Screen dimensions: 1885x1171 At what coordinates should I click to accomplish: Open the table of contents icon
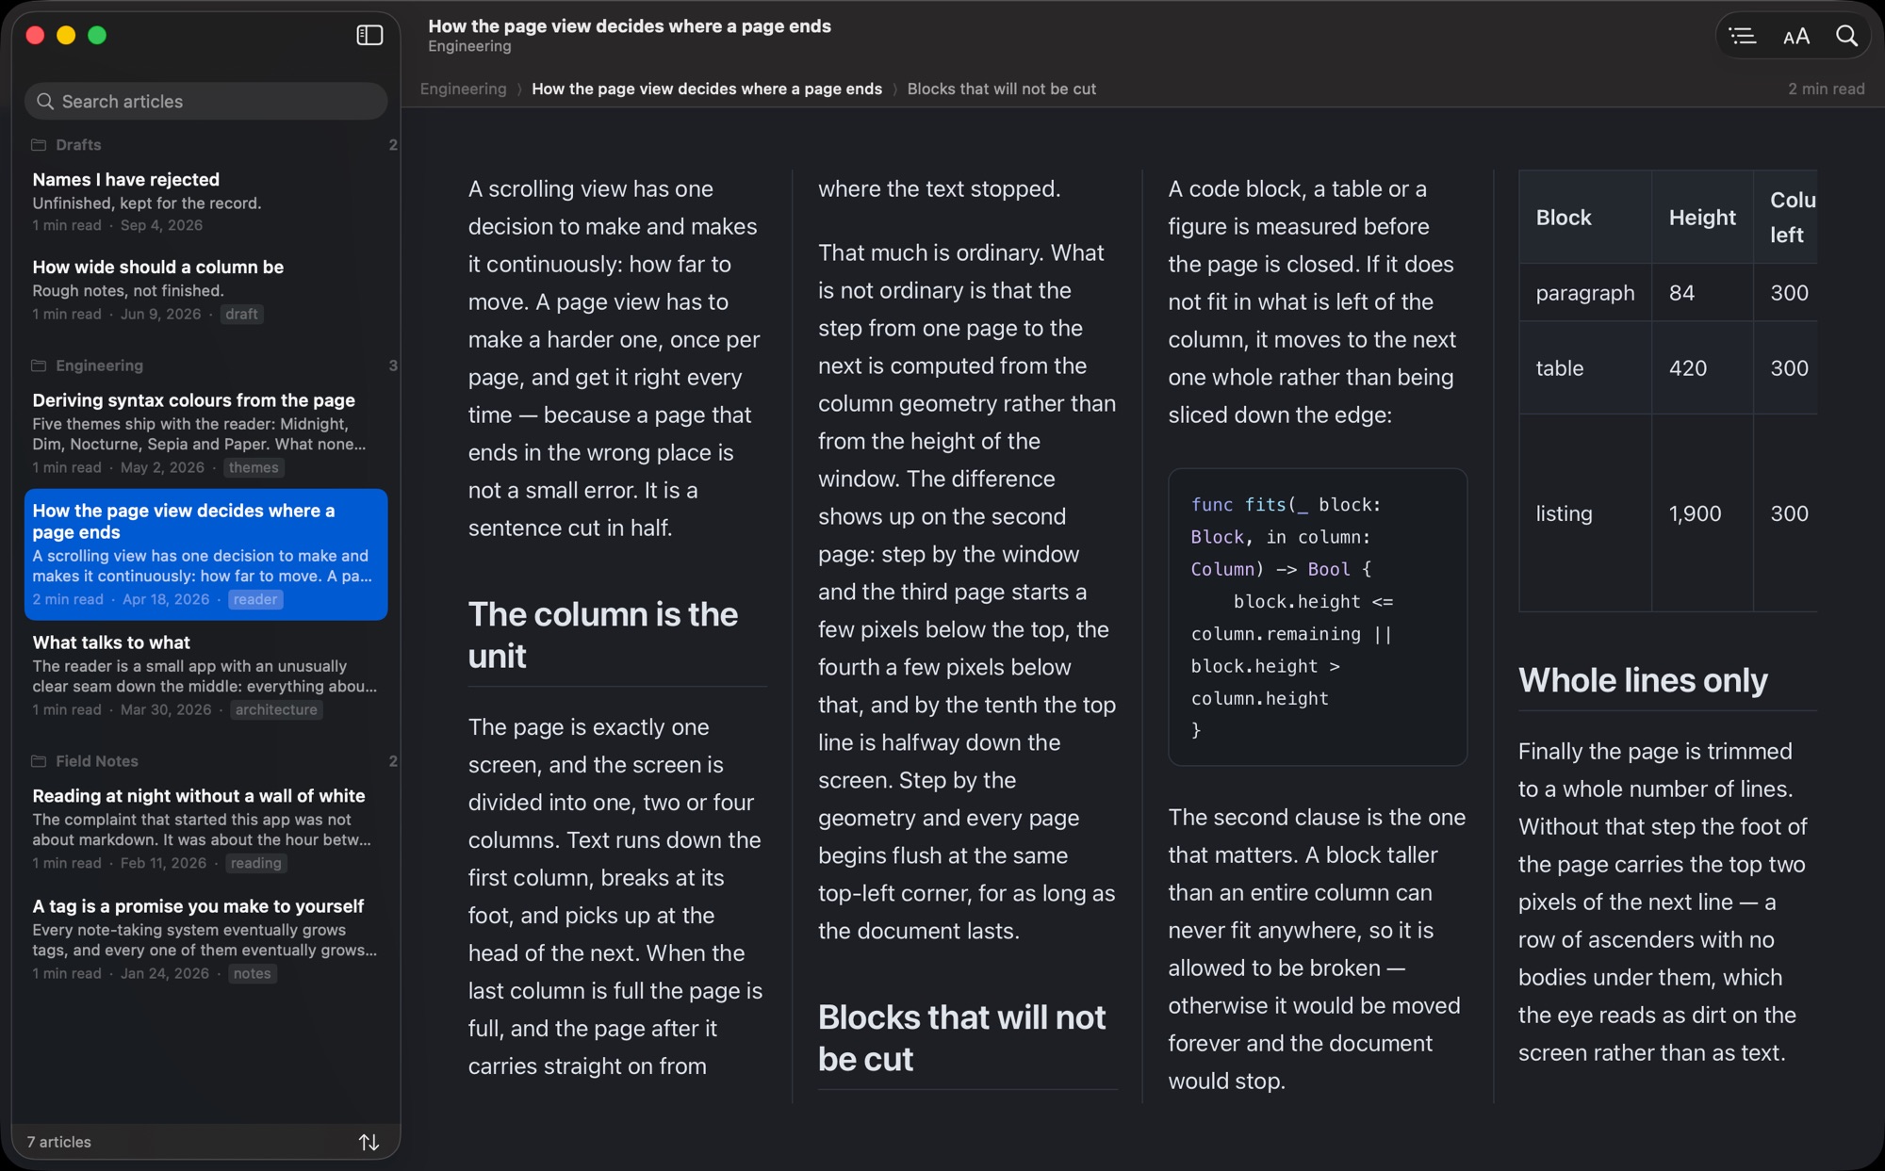coord(1743,36)
